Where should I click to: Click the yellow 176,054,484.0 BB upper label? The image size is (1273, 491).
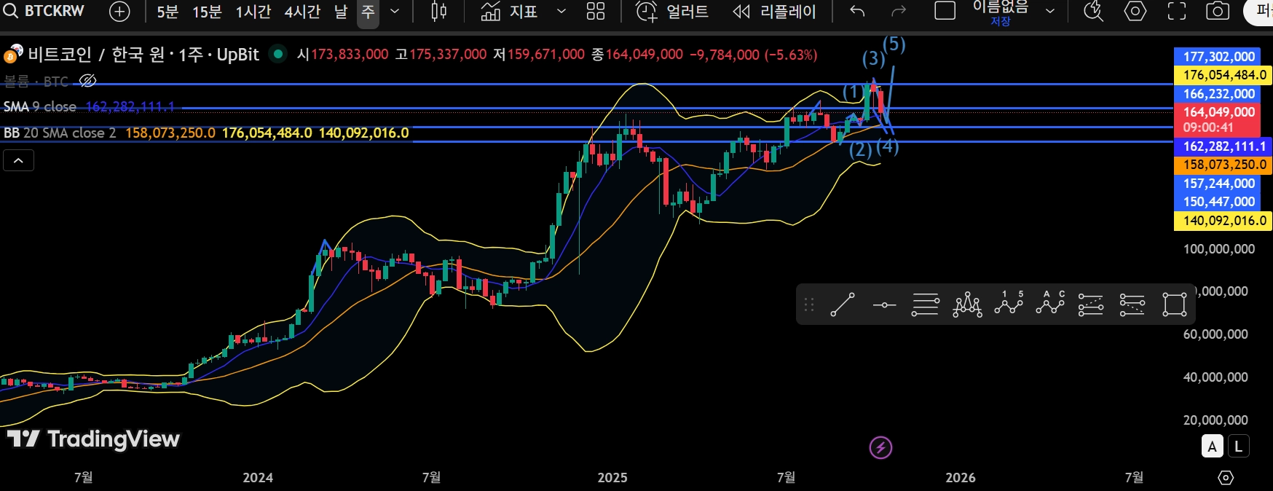coord(1223,75)
